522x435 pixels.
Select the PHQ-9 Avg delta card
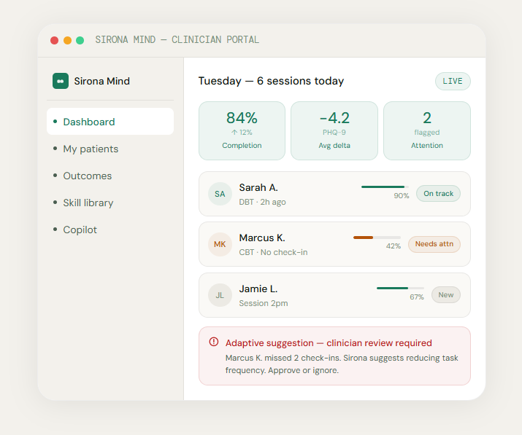point(334,130)
